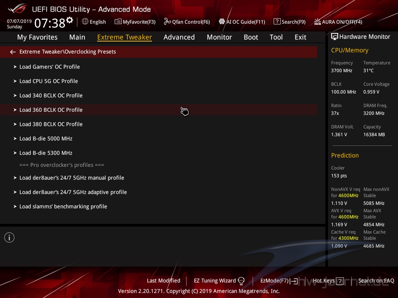Open the Tool tab
The width and height of the screenshot is (398, 298).
pyautogui.click(x=276, y=37)
